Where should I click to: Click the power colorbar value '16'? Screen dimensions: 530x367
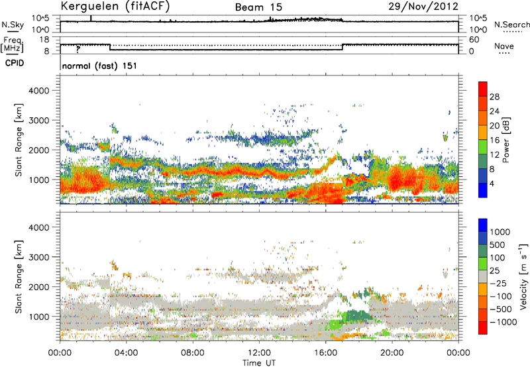pos(494,140)
